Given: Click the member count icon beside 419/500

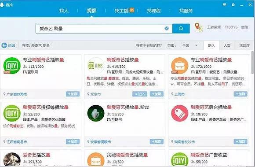Looking at the screenshot, I should tap(109, 67).
